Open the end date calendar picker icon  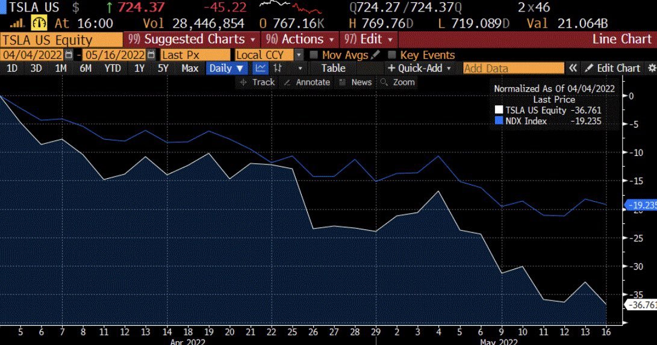coord(152,55)
